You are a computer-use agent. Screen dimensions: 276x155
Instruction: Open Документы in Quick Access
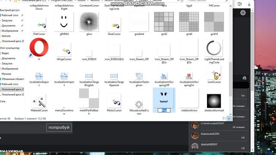[9, 25]
